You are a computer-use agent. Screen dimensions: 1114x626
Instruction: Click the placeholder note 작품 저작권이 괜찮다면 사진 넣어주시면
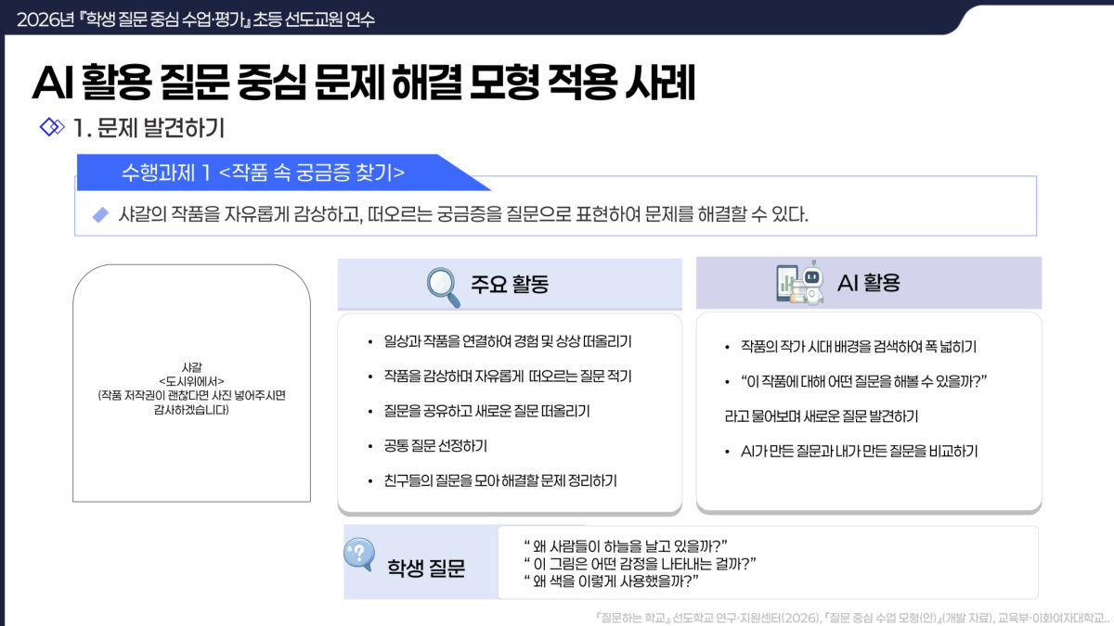tap(191, 402)
